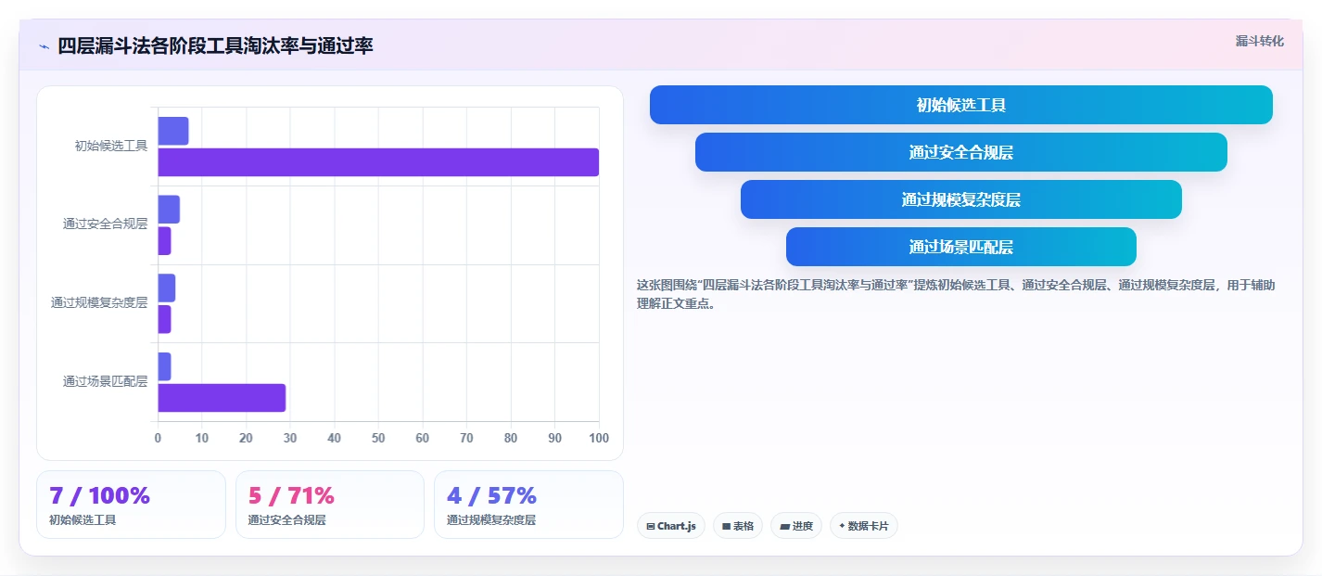Click the 7 / 100% stat card
Image resolution: width=1322 pixels, height=576 pixels.
pos(131,505)
